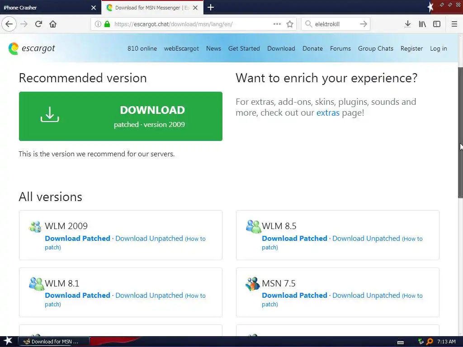This screenshot has width=463, height=347.
Task: Click the WLM 8.1 icon
Action: [36, 284]
